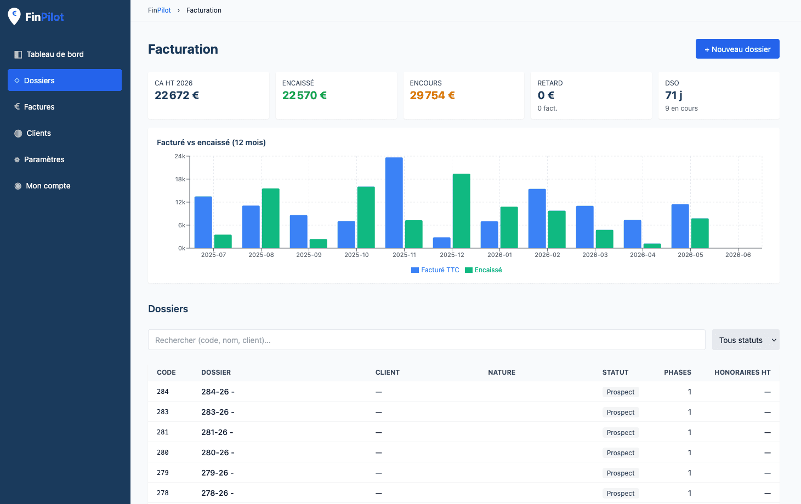
Task: Click the + Nouveau dossier button
Action: pyautogui.click(x=737, y=49)
